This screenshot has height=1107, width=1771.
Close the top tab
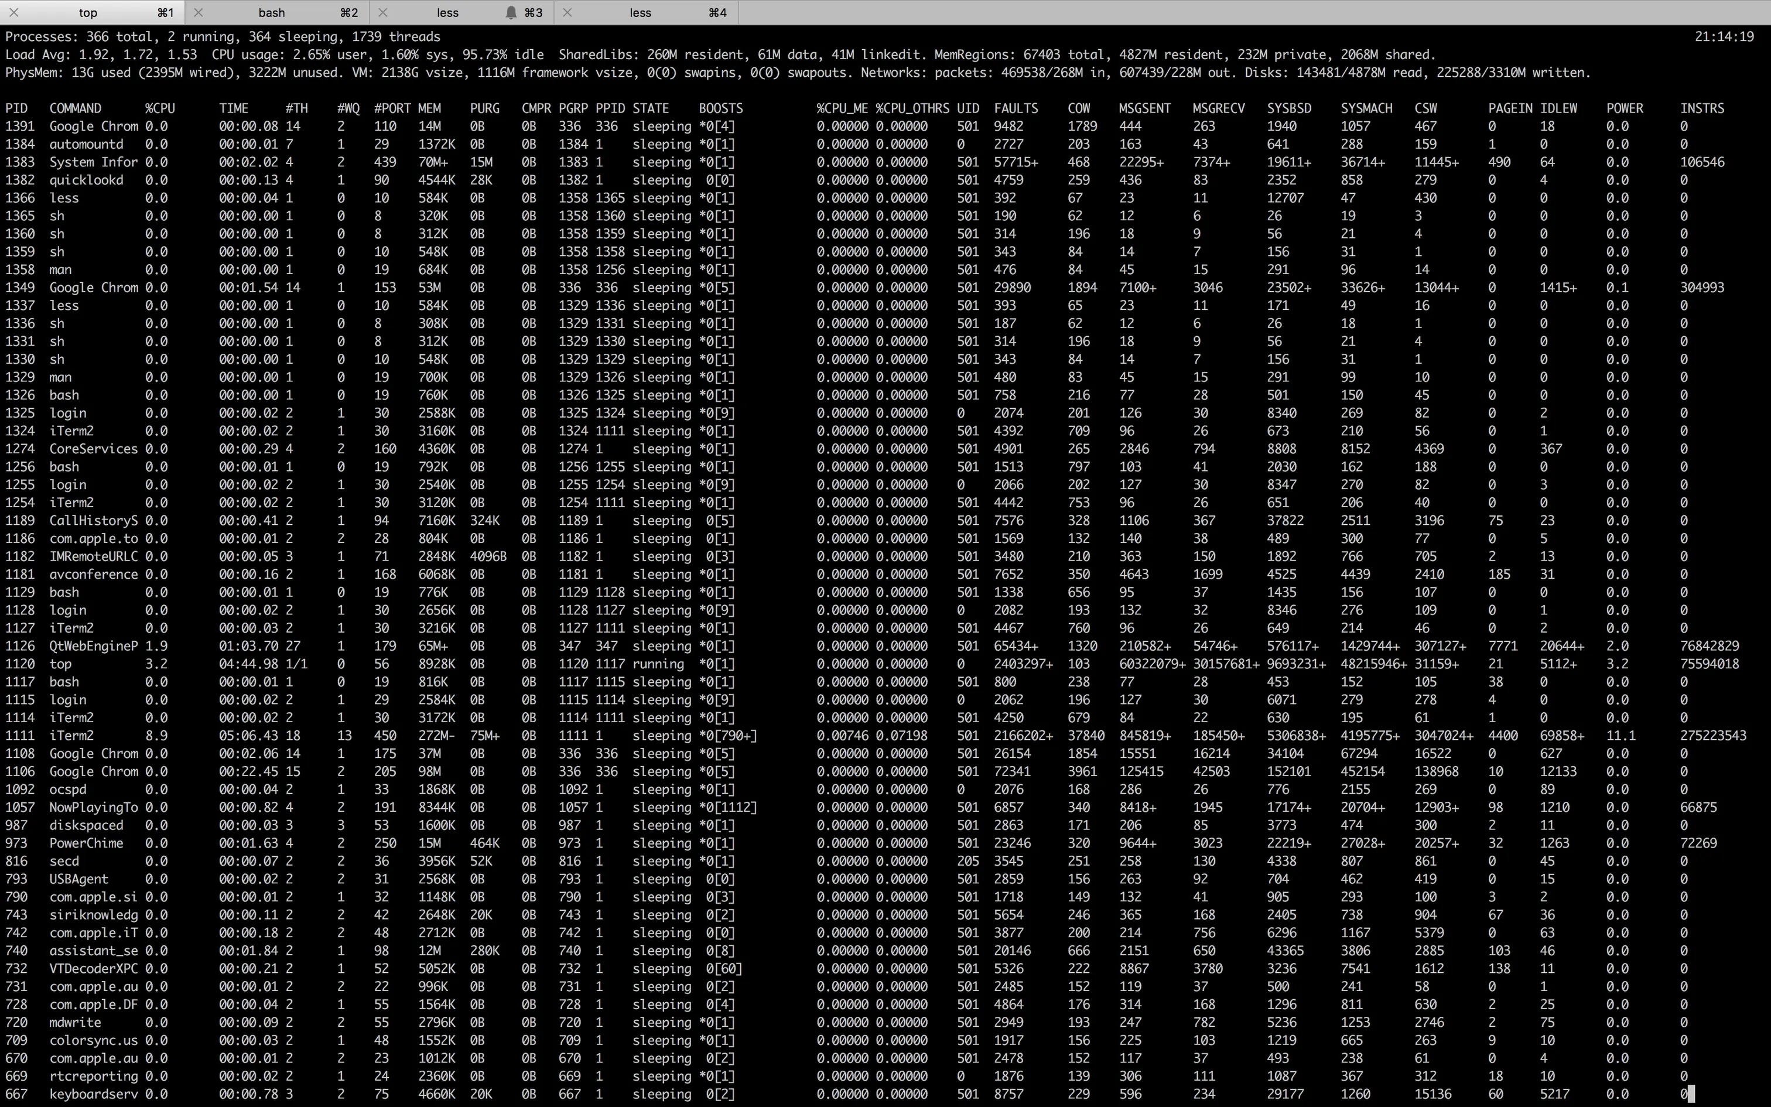14,12
